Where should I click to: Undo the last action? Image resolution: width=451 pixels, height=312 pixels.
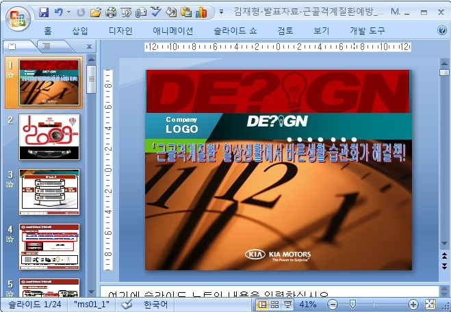(59, 12)
